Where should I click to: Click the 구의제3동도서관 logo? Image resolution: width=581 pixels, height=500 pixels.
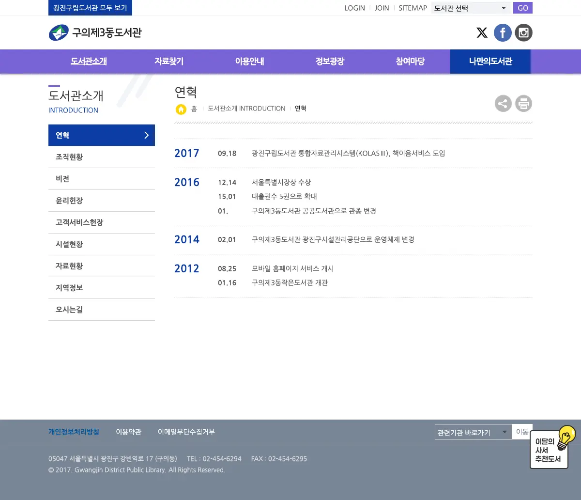click(x=95, y=32)
